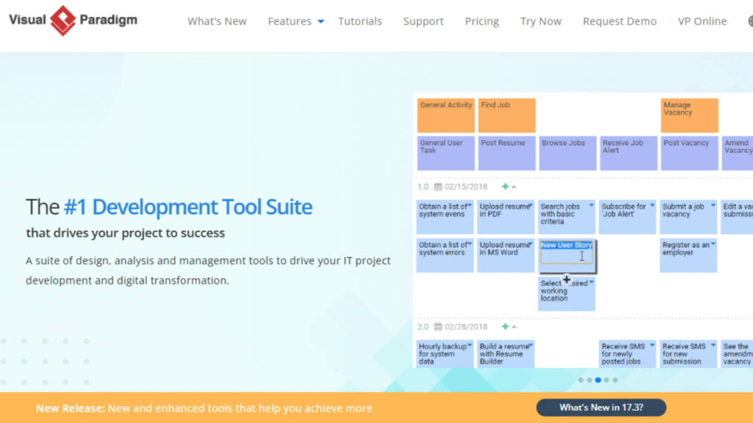The height and width of the screenshot is (423, 753).
Task: Open the Support menu item
Action: pos(424,21)
